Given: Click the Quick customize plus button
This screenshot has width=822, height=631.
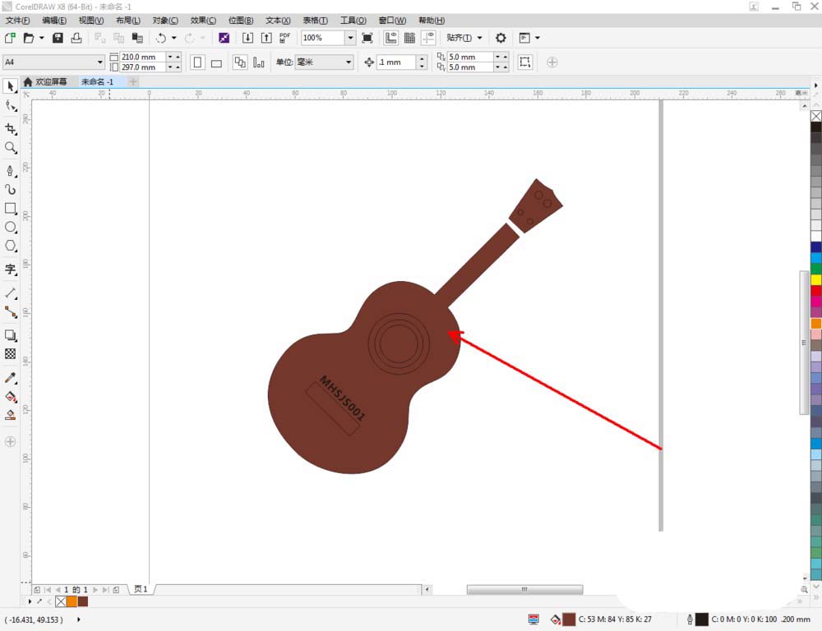Looking at the screenshot, I should click(552, 62).
